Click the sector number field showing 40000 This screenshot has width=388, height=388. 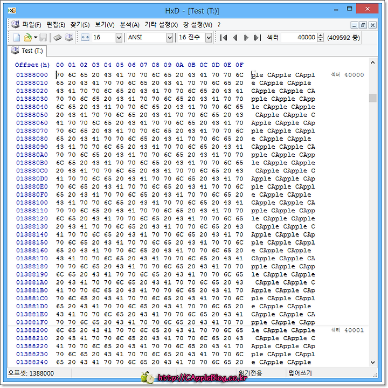[299, 38]
